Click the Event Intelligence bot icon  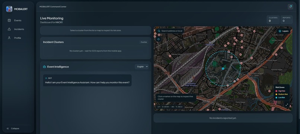(44, 66)
